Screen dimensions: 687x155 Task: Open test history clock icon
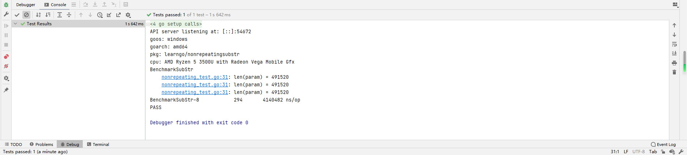[x=100, y=15]
